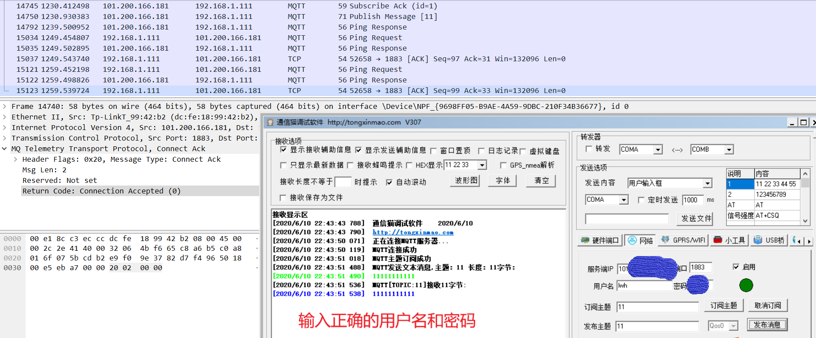Click the cat app icon in the title bar
816x338 pixels.
click(270, 123)
